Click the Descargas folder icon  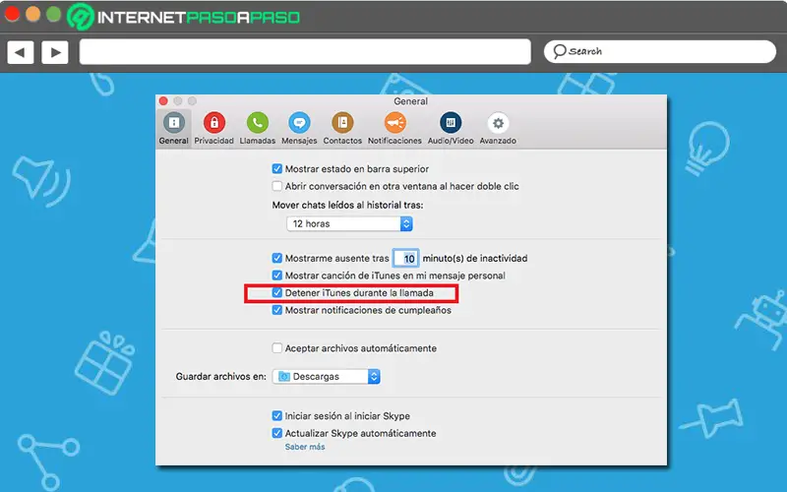point(284,377)
